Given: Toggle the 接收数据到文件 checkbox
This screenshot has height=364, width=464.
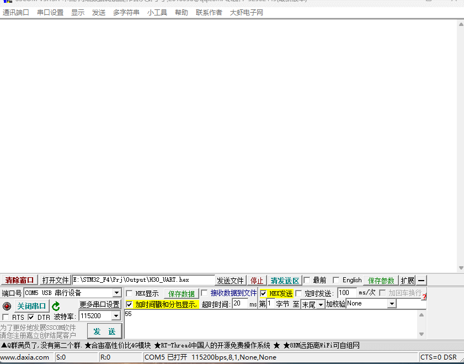Looking at the screenshot, I should click(204, 293).
